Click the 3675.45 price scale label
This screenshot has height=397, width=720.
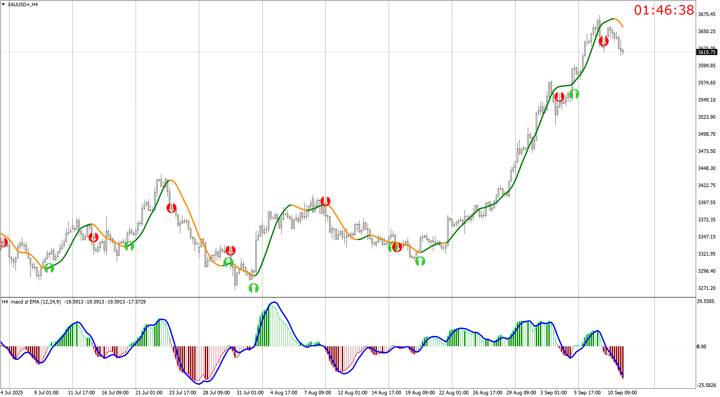[706, 14]
